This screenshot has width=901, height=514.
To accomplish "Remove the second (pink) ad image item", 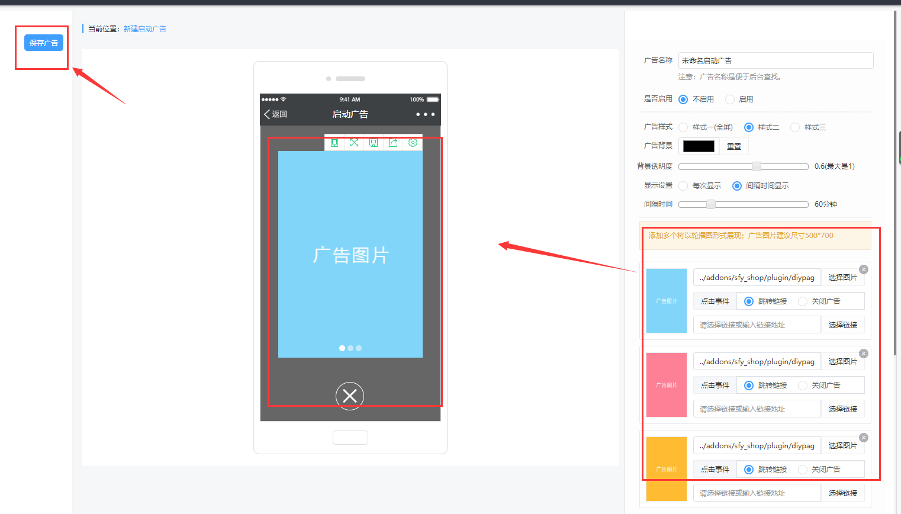I will (x=864, y=354).
